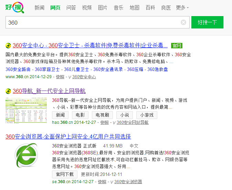The height and width of the screenshot is (190, 232).
Task: Click the 360 browser green e icon
Action: 26,155
